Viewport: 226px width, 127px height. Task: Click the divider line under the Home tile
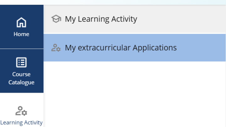(22, 49)
